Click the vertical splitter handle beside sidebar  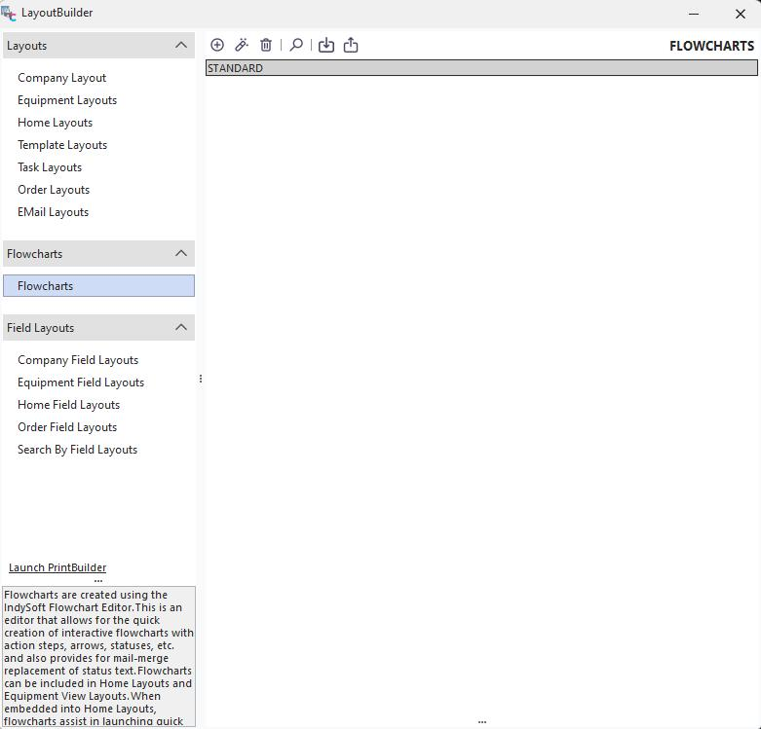tap(201, 379)
